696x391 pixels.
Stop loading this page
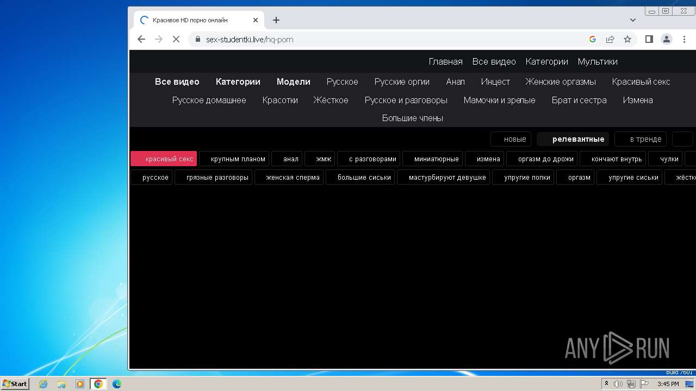176,39
